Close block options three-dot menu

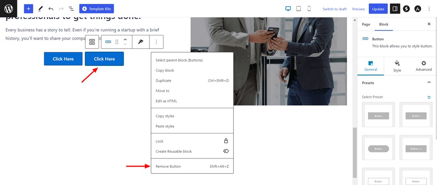click(x=156, y=42)
